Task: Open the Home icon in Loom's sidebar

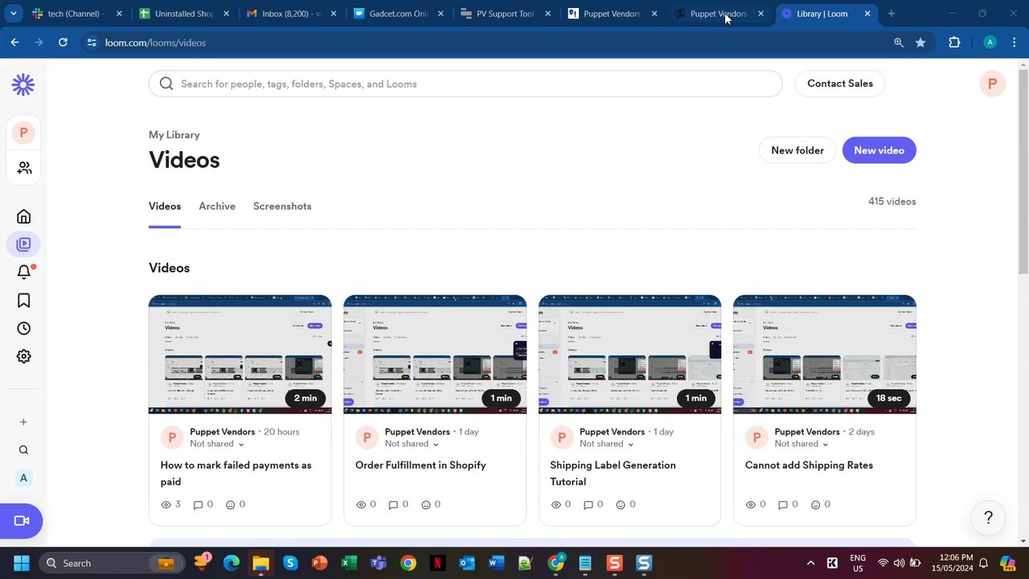Action: tap(23, 216)
